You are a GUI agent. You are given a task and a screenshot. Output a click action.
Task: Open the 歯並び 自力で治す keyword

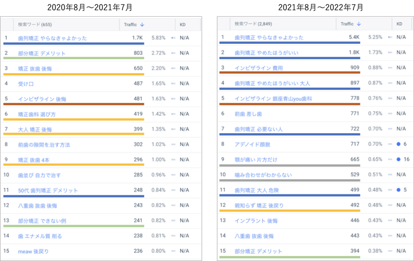click(40, 175)
